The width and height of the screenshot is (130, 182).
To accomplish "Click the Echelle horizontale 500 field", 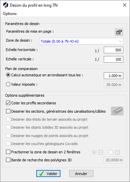I will (x=113, y=50).
